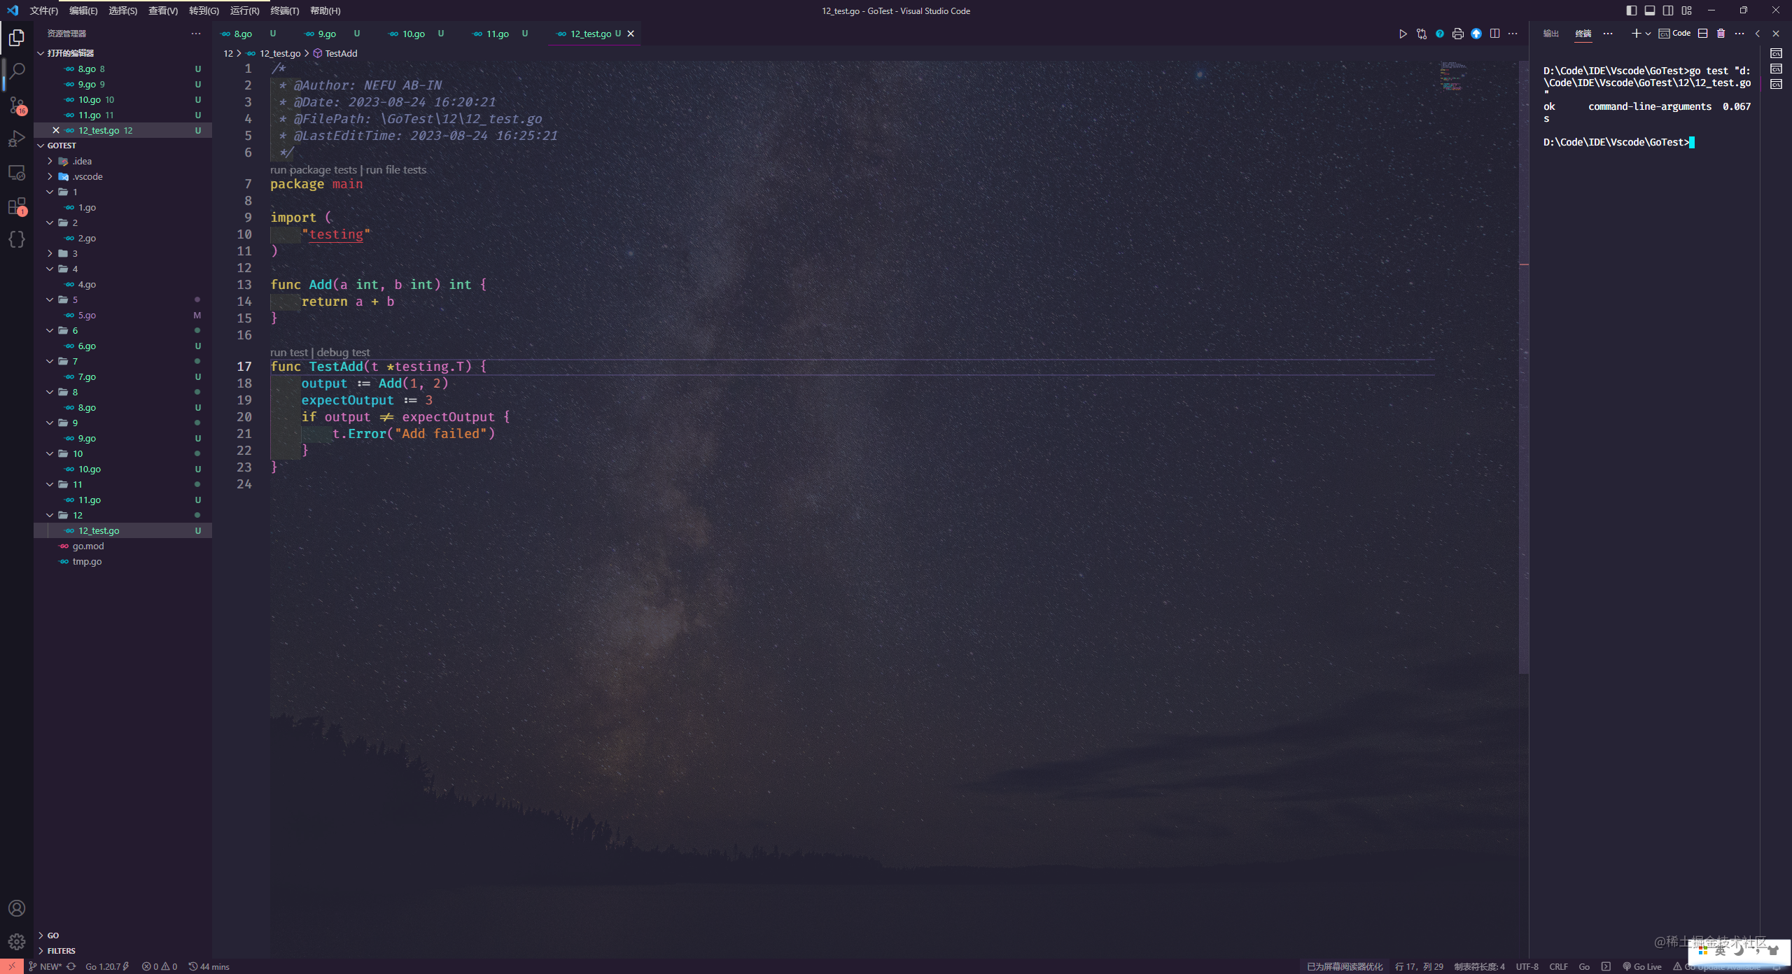Toggle the primary side bar layout button
The height and width of the screenshot is (974, 1792).
[x=1632, y=10]
